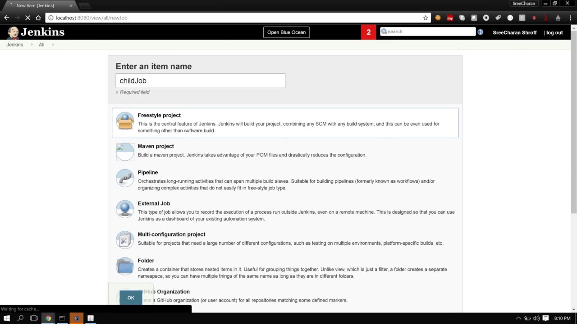This screenshot has height=324, width=577.
Task: Click the Jenkins title text link
Action: coord(42,32)
